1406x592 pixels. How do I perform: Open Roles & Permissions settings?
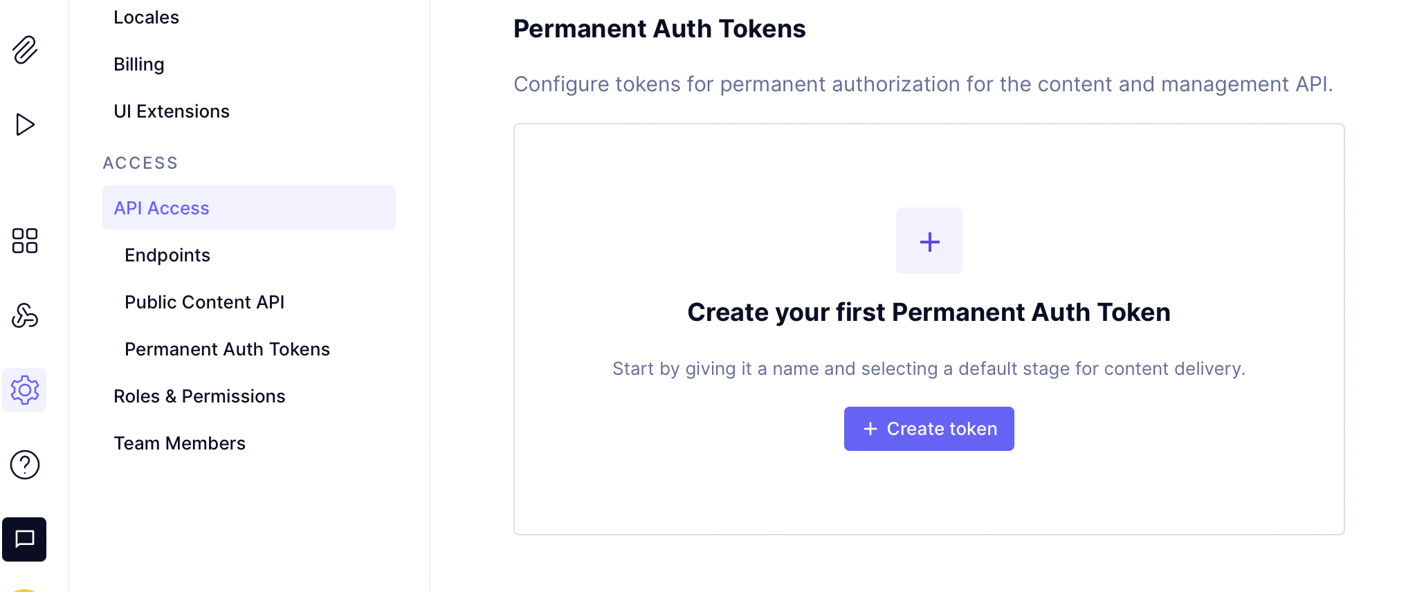point(199,396)
